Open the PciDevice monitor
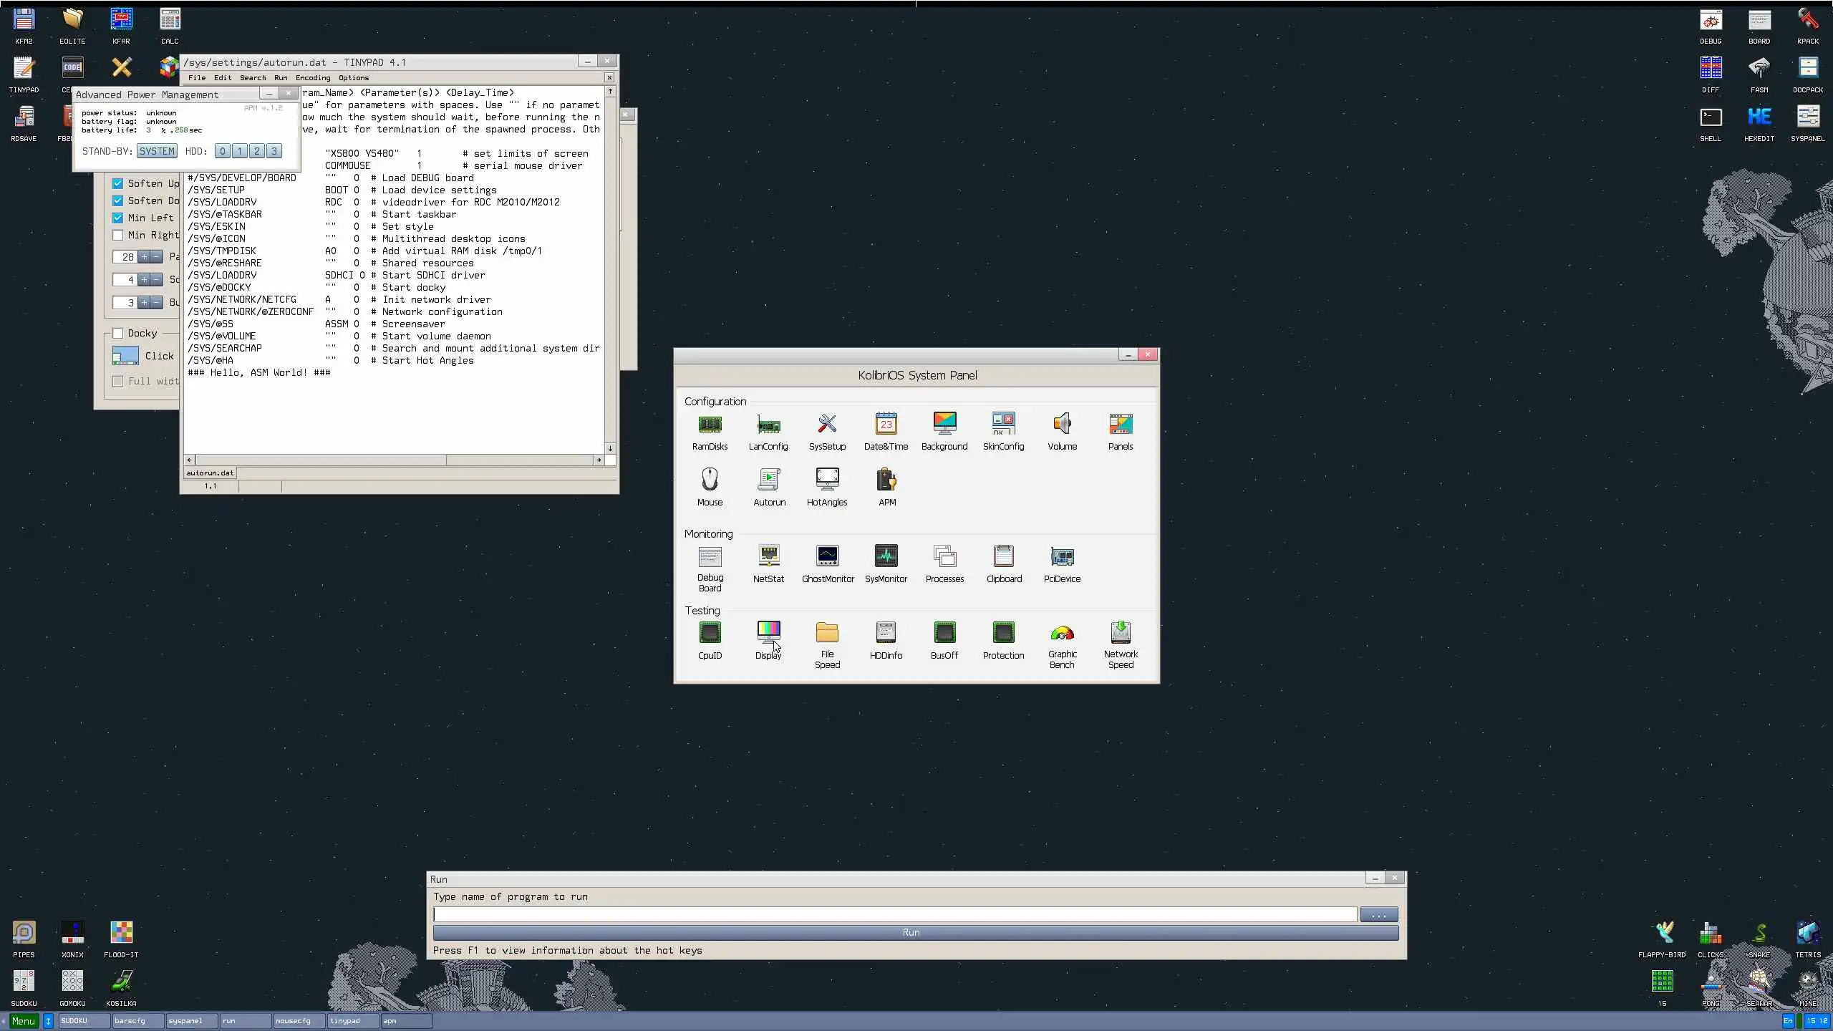 tap(1062, 557)
